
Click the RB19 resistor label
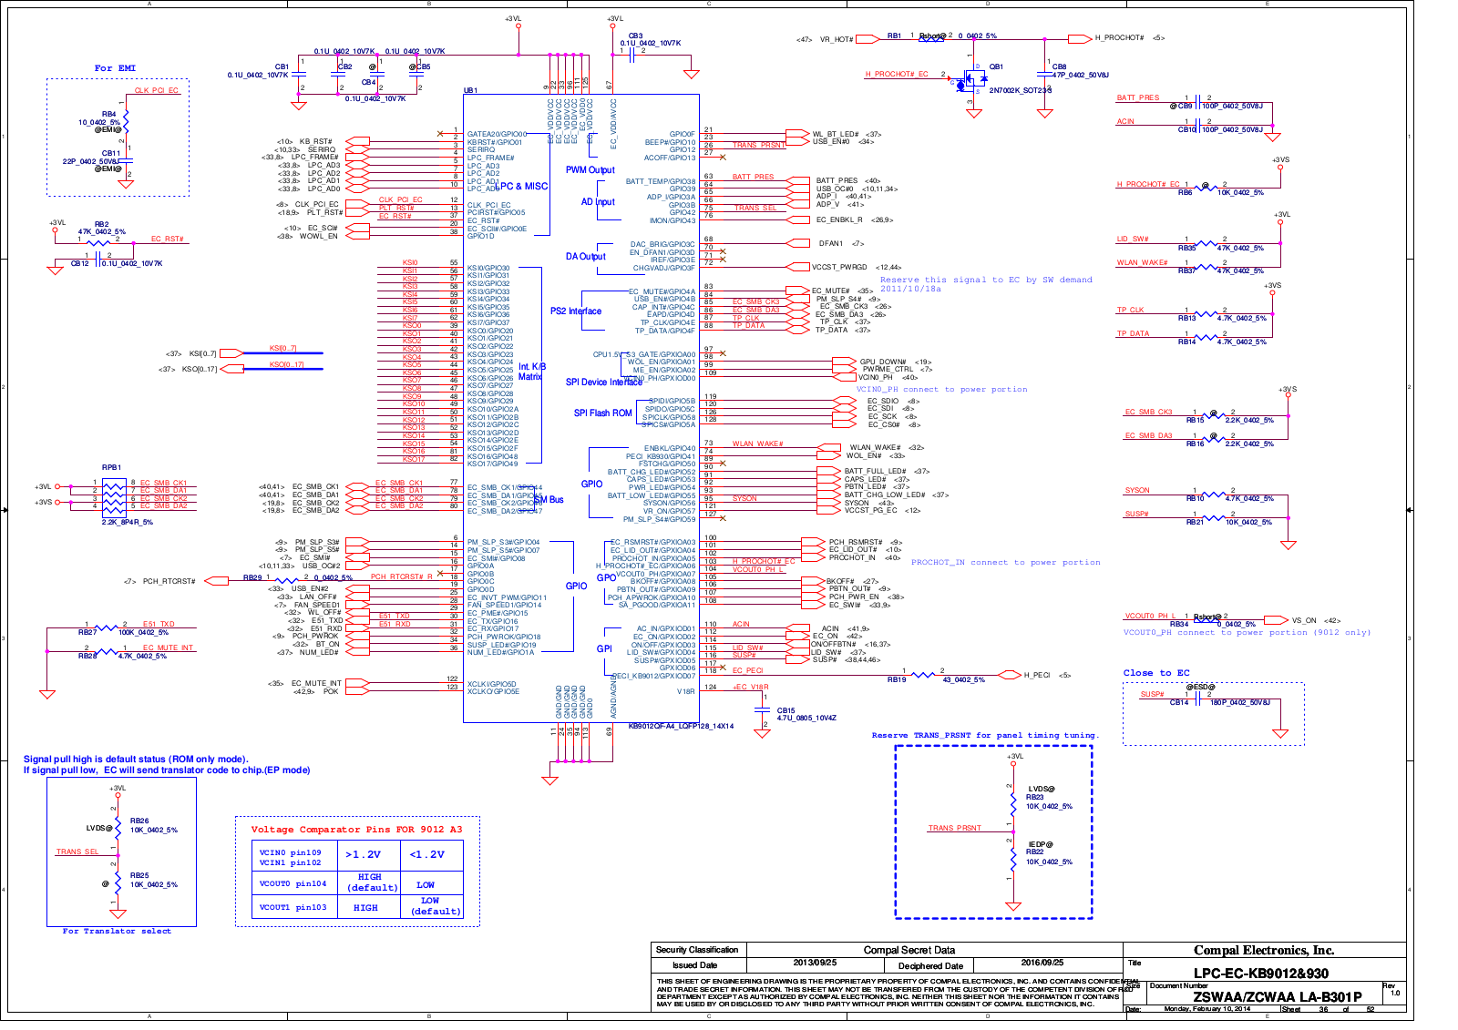(x=897, y=679)
